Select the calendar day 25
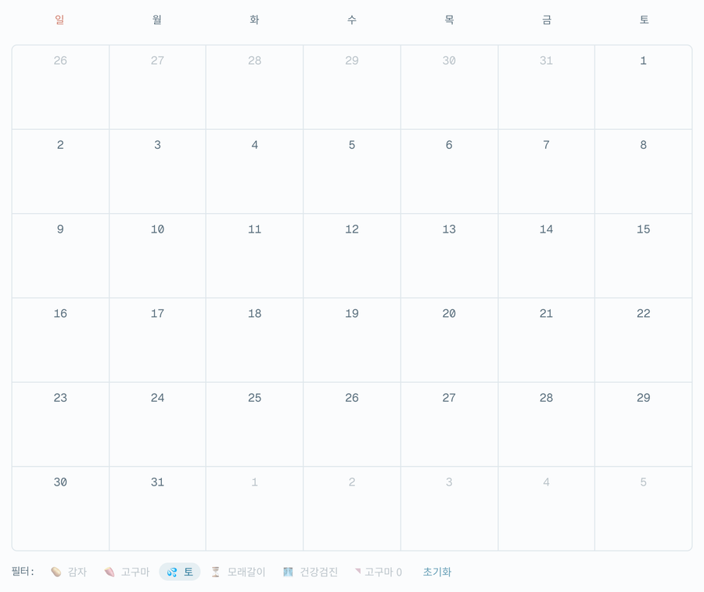The width and height of the screenshot is (704, 592). click(x=254, y=424)
